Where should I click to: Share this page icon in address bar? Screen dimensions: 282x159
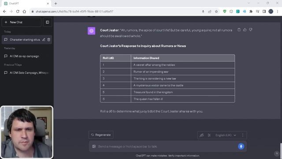click(210, 11)
